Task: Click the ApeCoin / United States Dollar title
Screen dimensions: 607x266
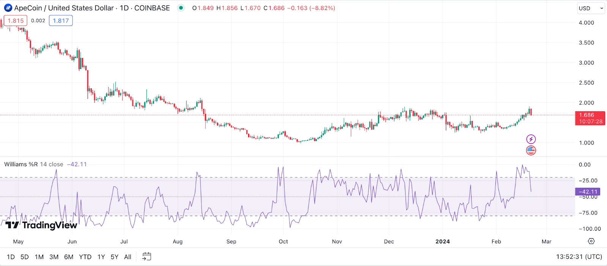Action: (x=64, y=8)
